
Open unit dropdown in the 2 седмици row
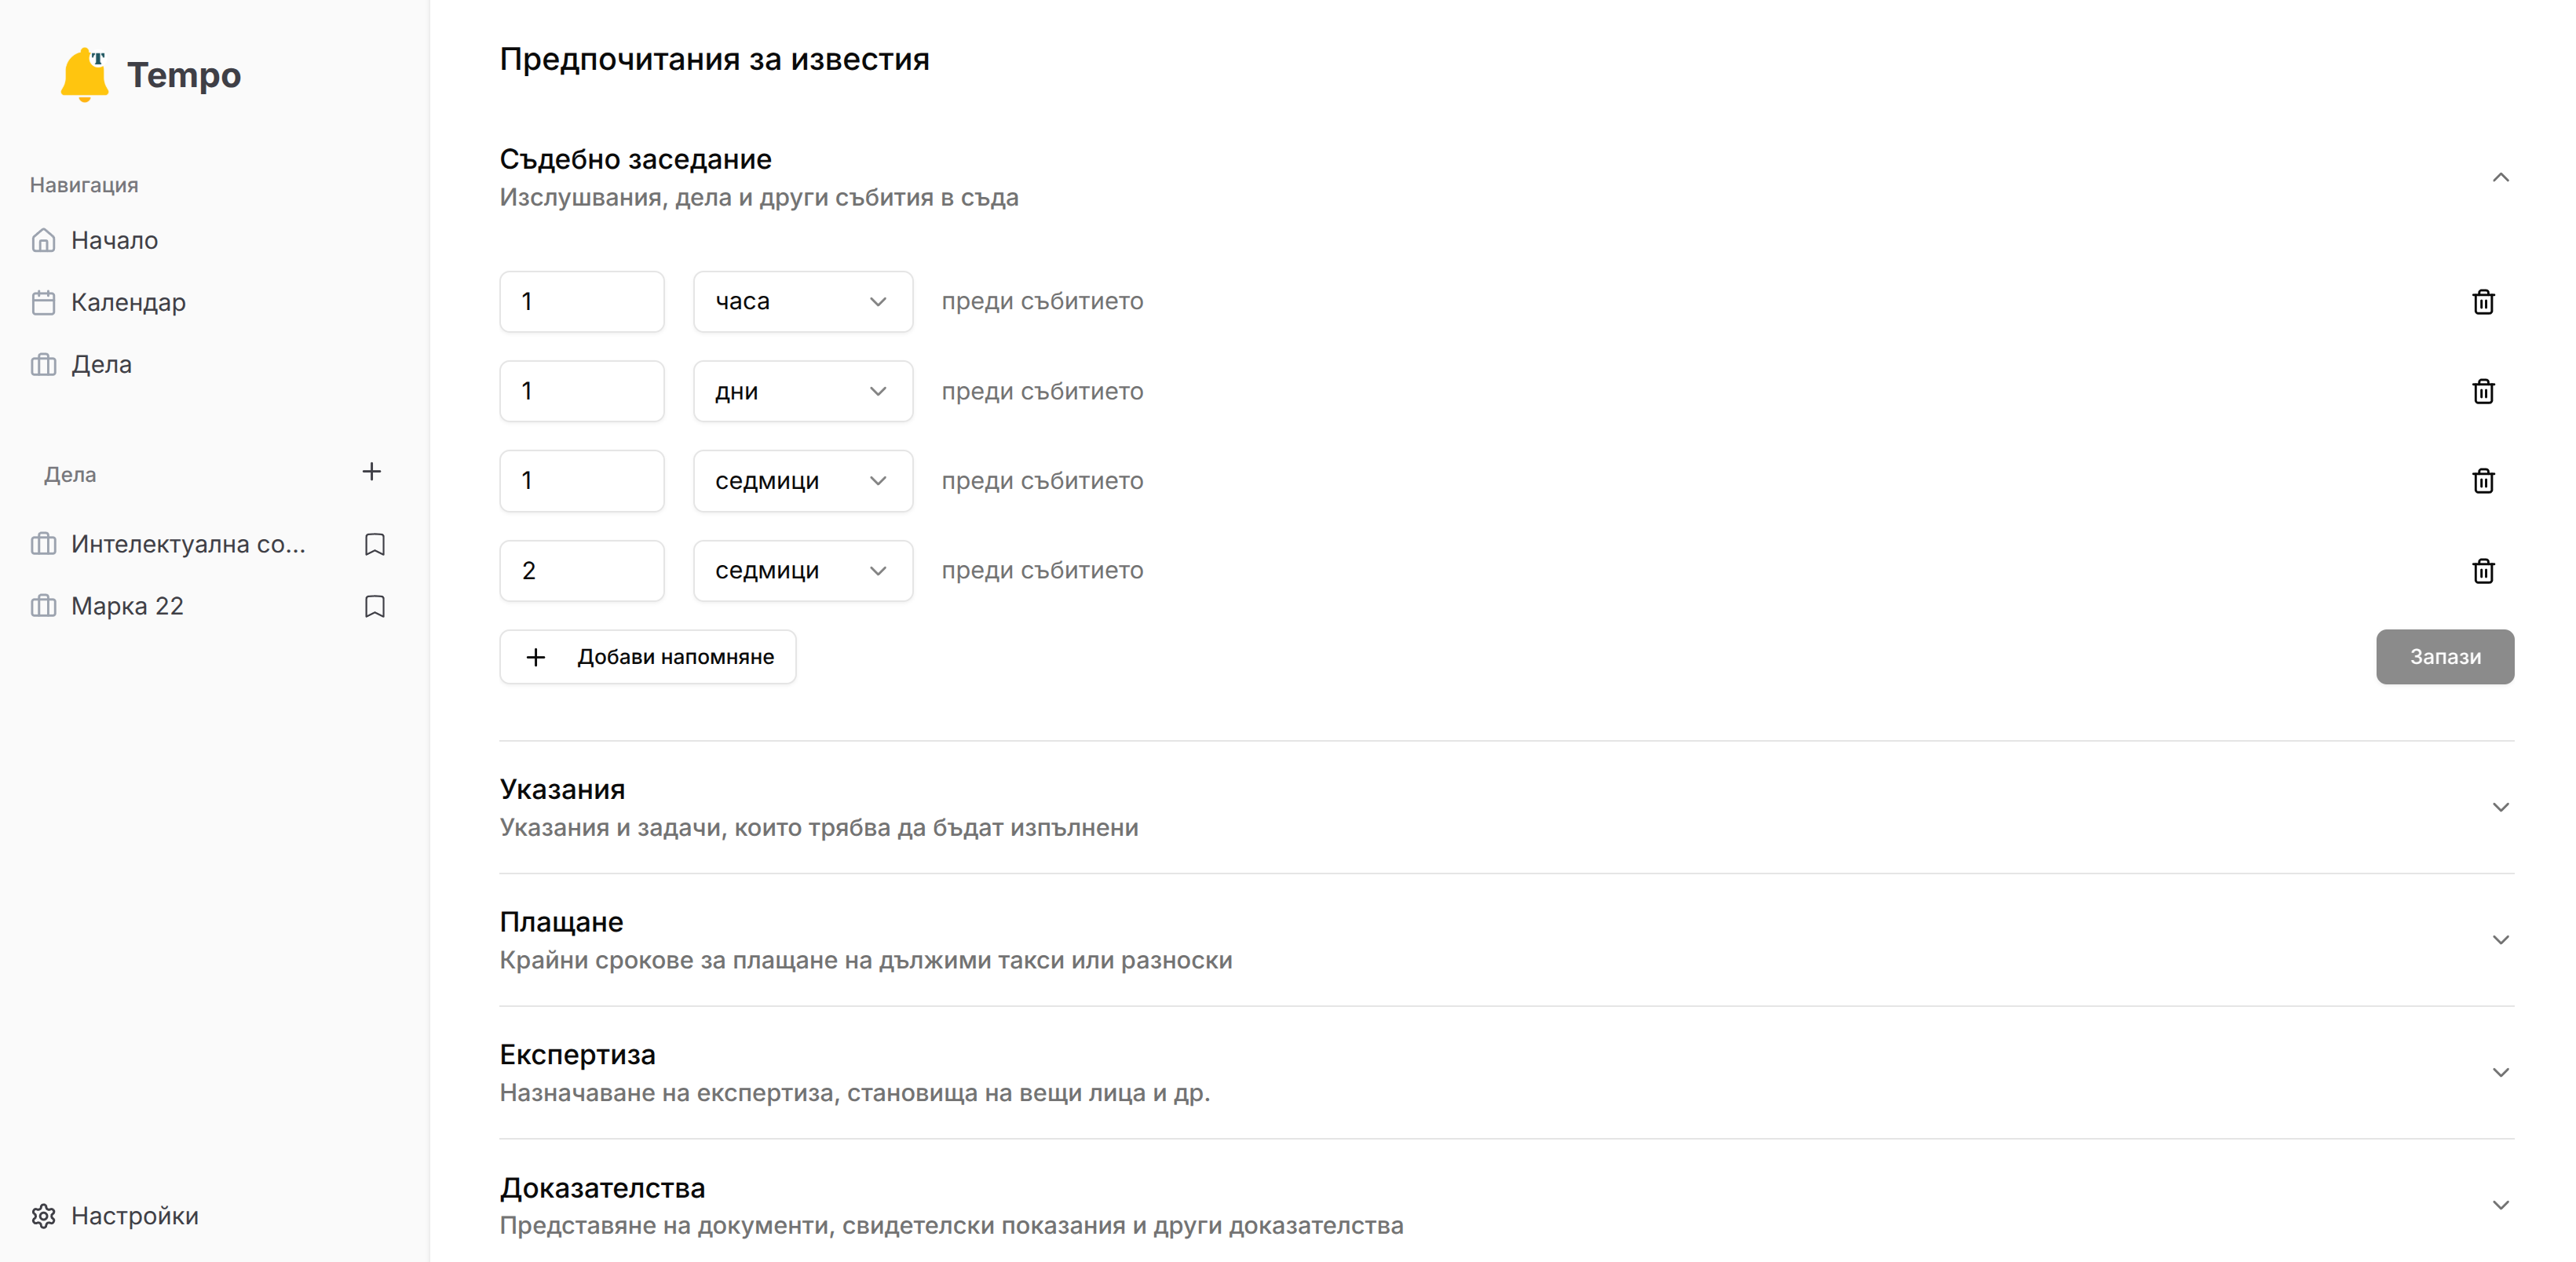(803, 571)
